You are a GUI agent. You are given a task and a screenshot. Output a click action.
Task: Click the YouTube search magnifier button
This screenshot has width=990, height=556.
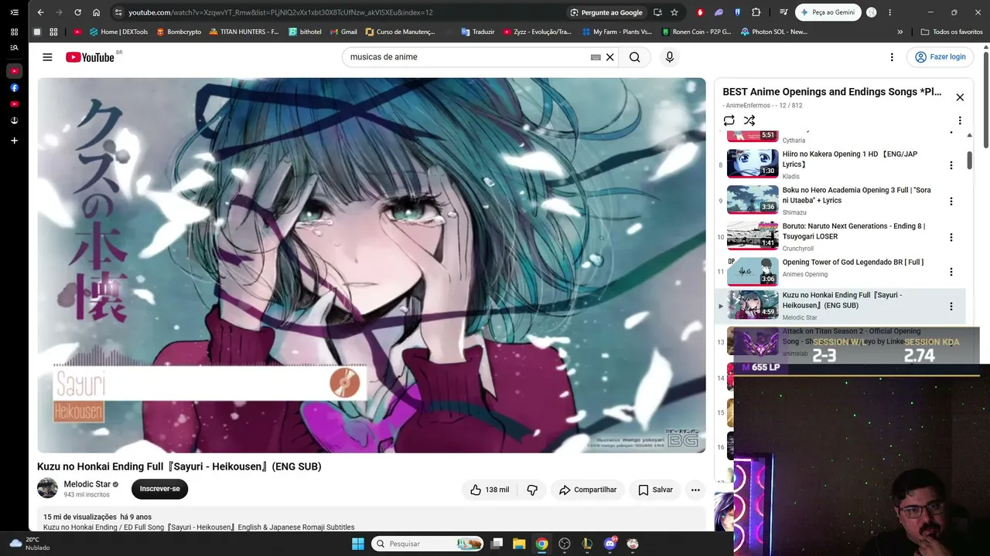tap(634, 57)
